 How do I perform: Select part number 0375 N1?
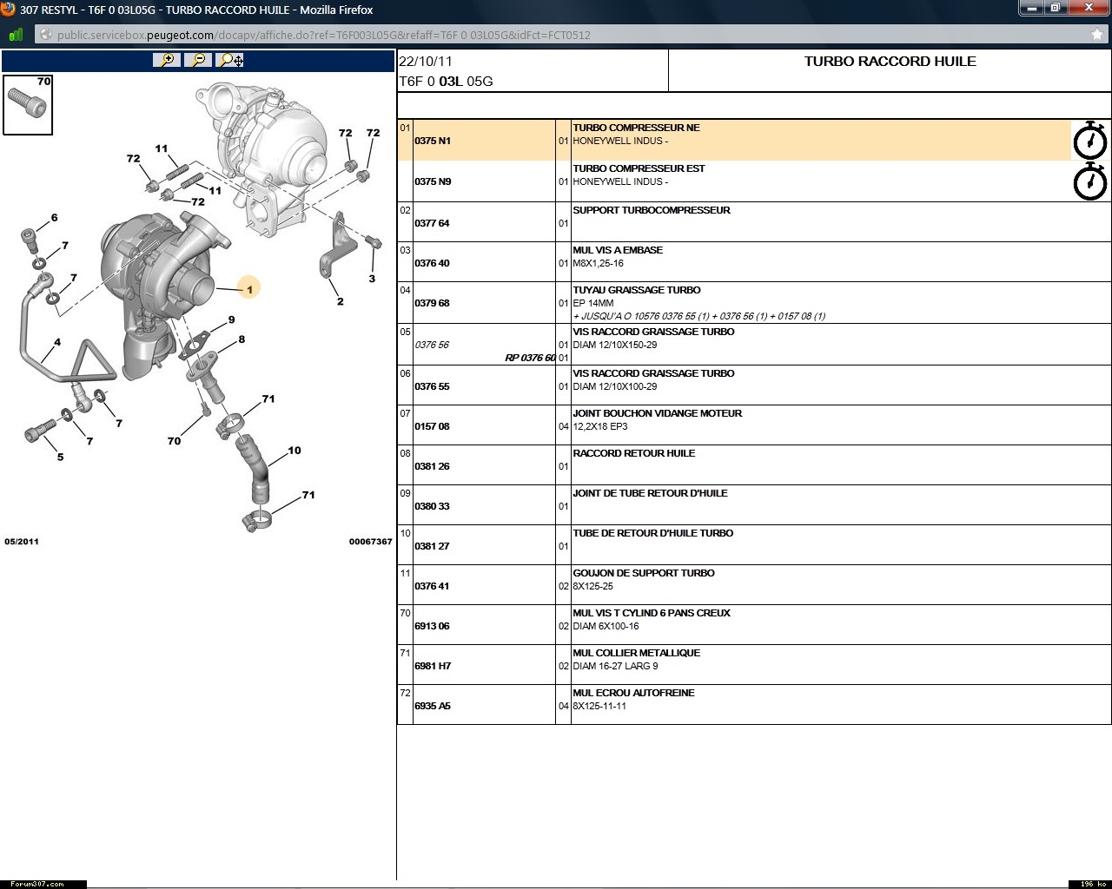pos(433,141)
